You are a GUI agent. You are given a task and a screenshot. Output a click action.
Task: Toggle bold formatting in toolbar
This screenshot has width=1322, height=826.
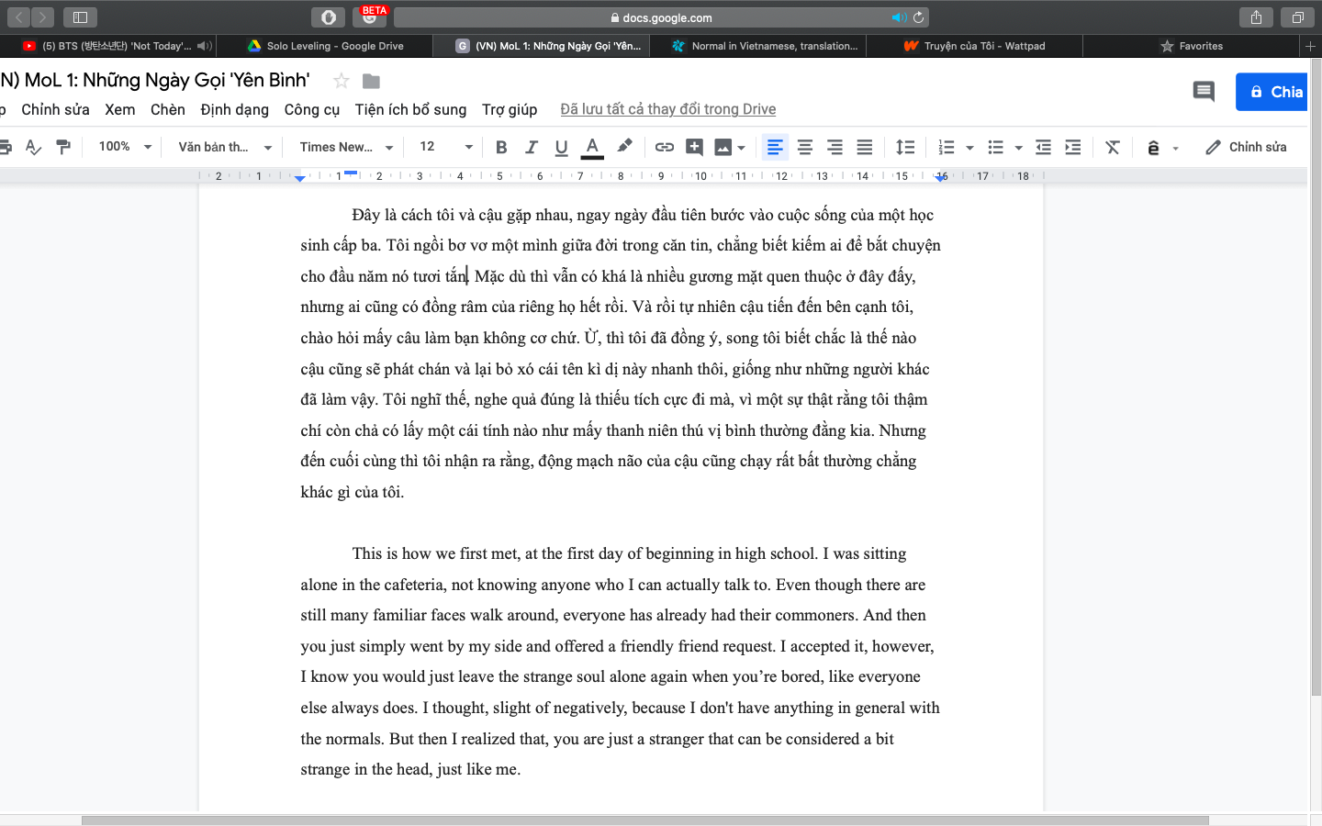tap(501, 147)
